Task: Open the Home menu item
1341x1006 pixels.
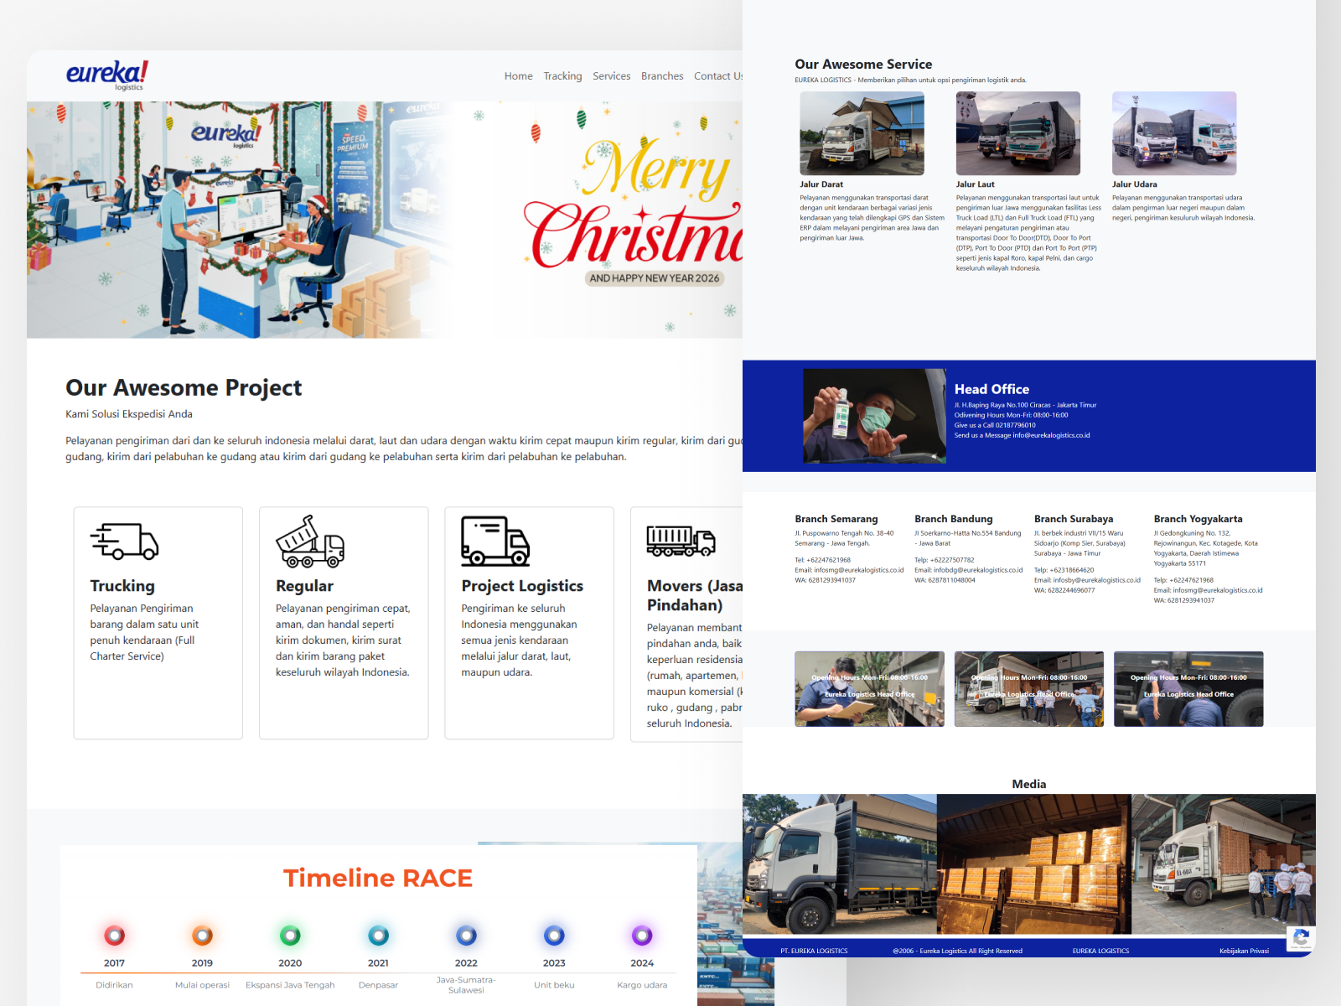Action: pyautogui.click(x=518, y=76)
